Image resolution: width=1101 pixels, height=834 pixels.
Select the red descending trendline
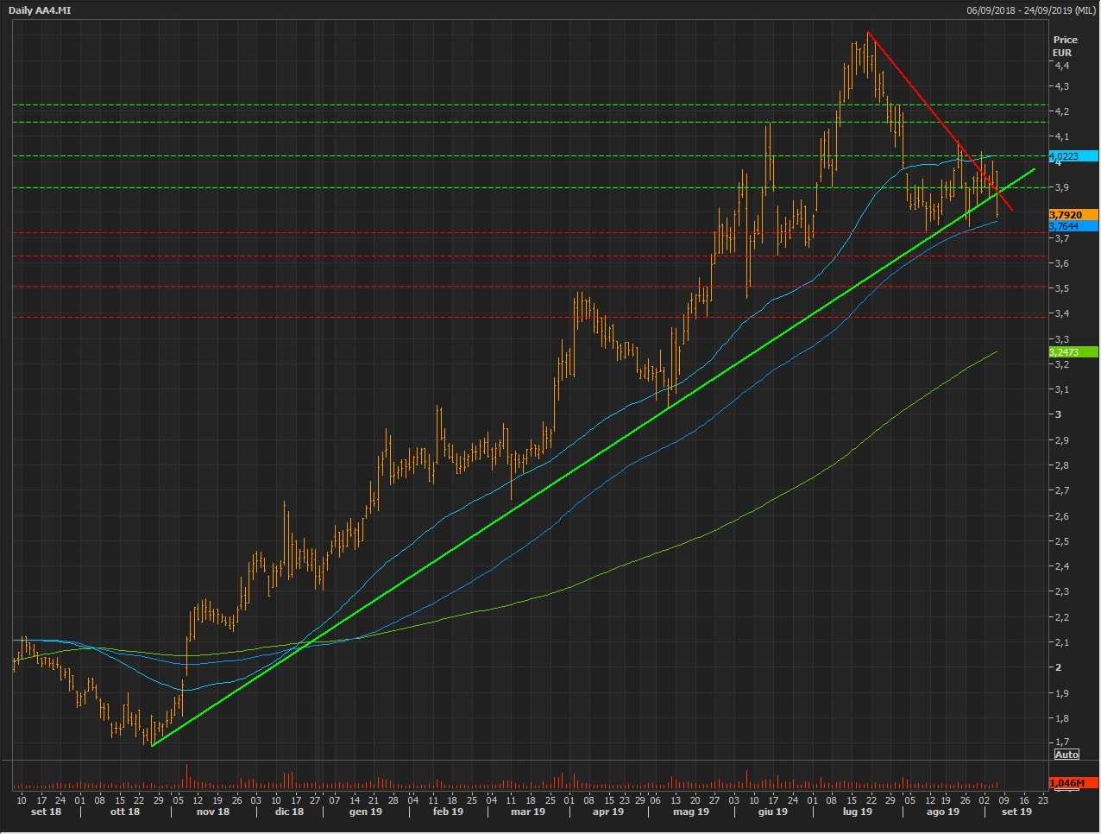pos(941,122)
